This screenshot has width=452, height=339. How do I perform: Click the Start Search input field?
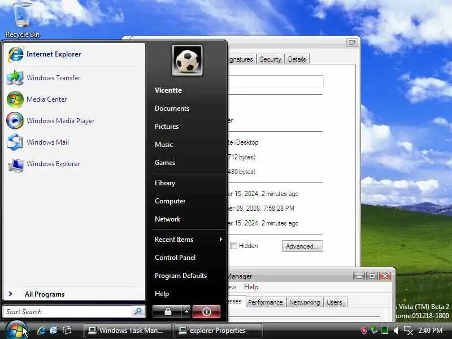[67, 312]
